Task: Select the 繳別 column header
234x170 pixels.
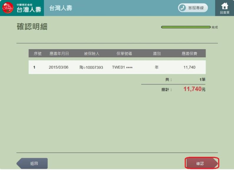Action: click(x=157, y=54)
